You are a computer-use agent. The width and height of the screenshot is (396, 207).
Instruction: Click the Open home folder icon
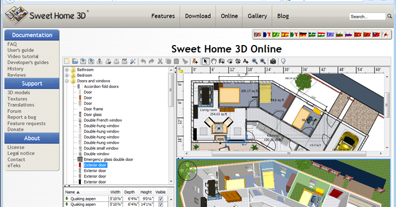click(75, 61)
